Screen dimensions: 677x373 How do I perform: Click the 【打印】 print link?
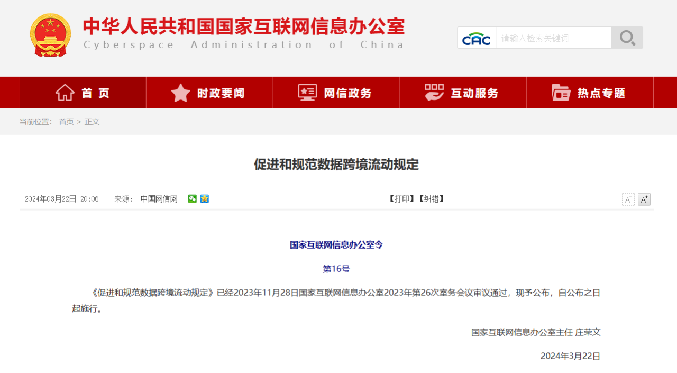[x=402, y=199]
